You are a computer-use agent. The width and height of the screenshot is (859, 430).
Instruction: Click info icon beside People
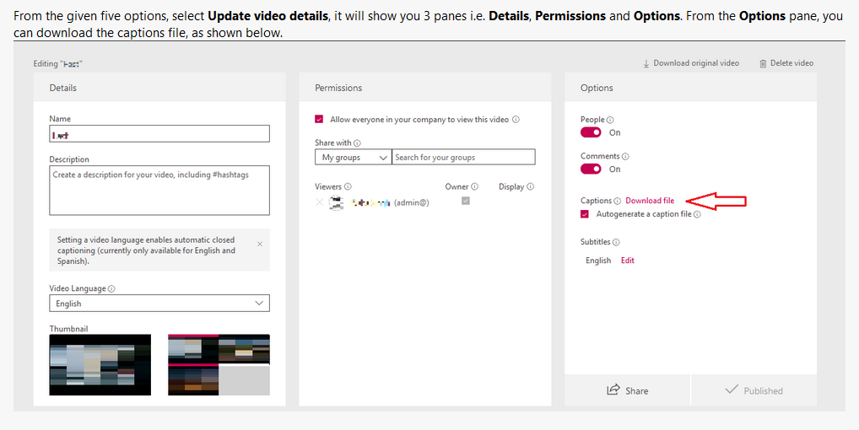[610, 120]
